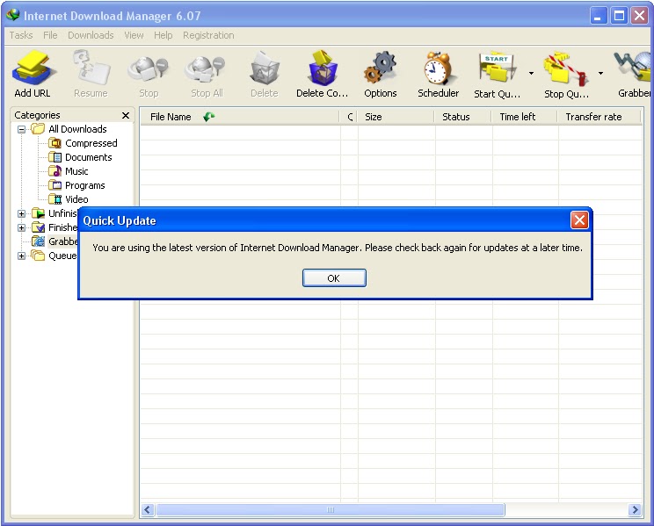Click the Stop toolbar icon
Image resolution: width=654 pixels, height=526 pixels.
tap(149, 68)
